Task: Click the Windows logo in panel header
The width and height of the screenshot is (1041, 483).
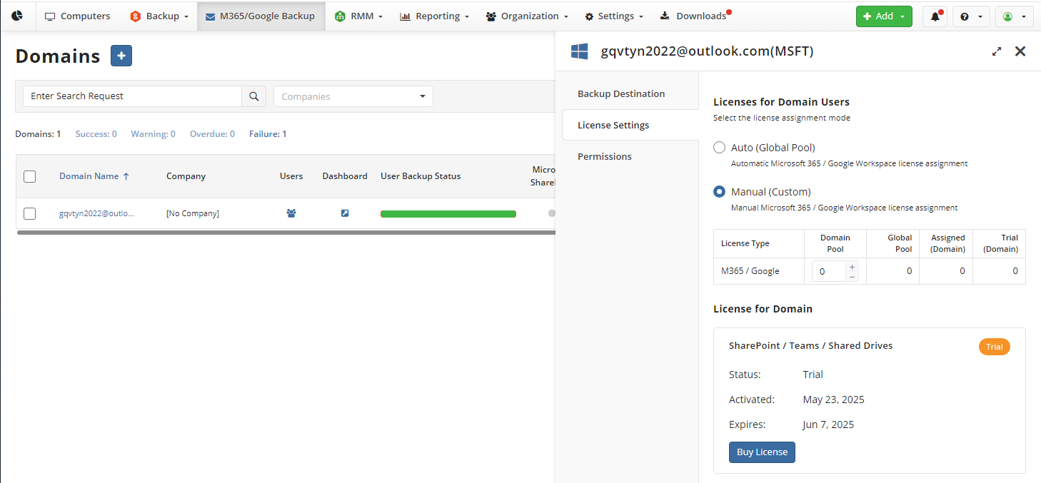Action: pyautogui.click(x=579, y=51)
